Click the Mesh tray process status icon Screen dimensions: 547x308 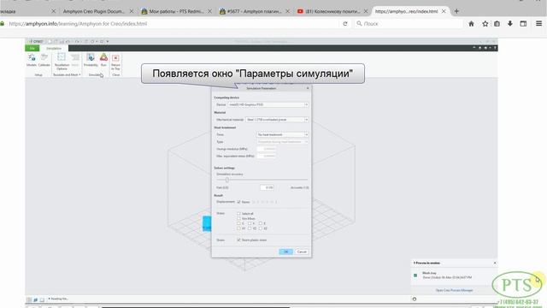click(415, 275)
